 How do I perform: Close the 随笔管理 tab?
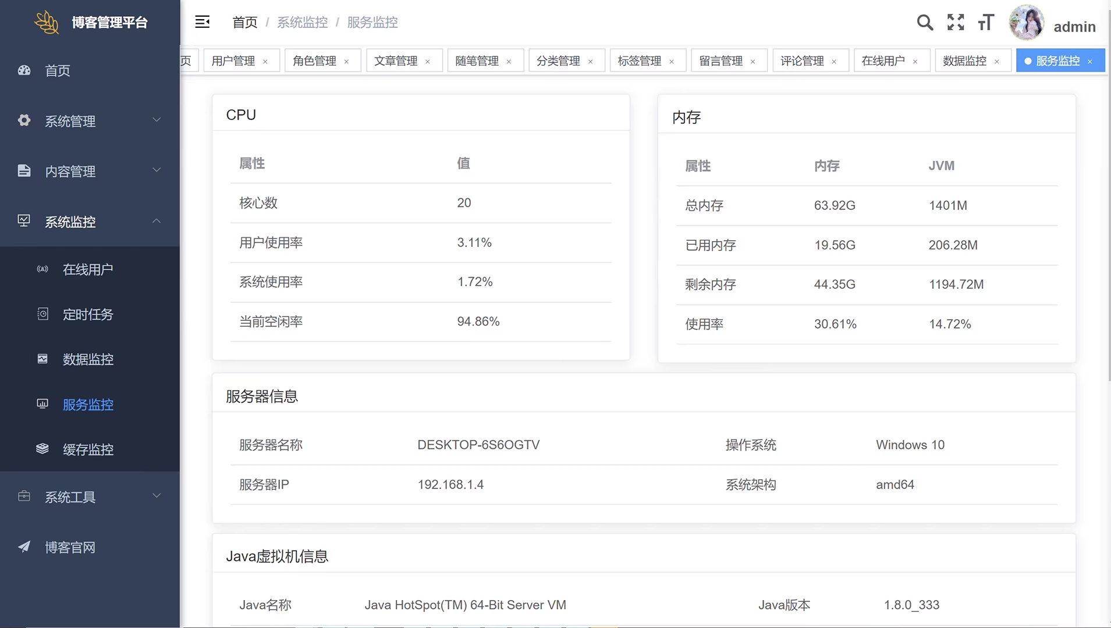(509, 62)
